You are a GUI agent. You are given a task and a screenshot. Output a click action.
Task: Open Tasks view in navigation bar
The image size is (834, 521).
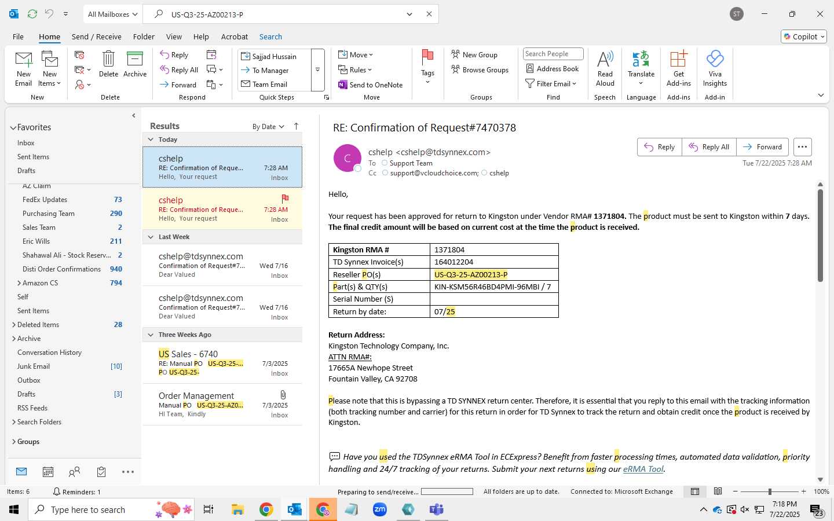101,472
